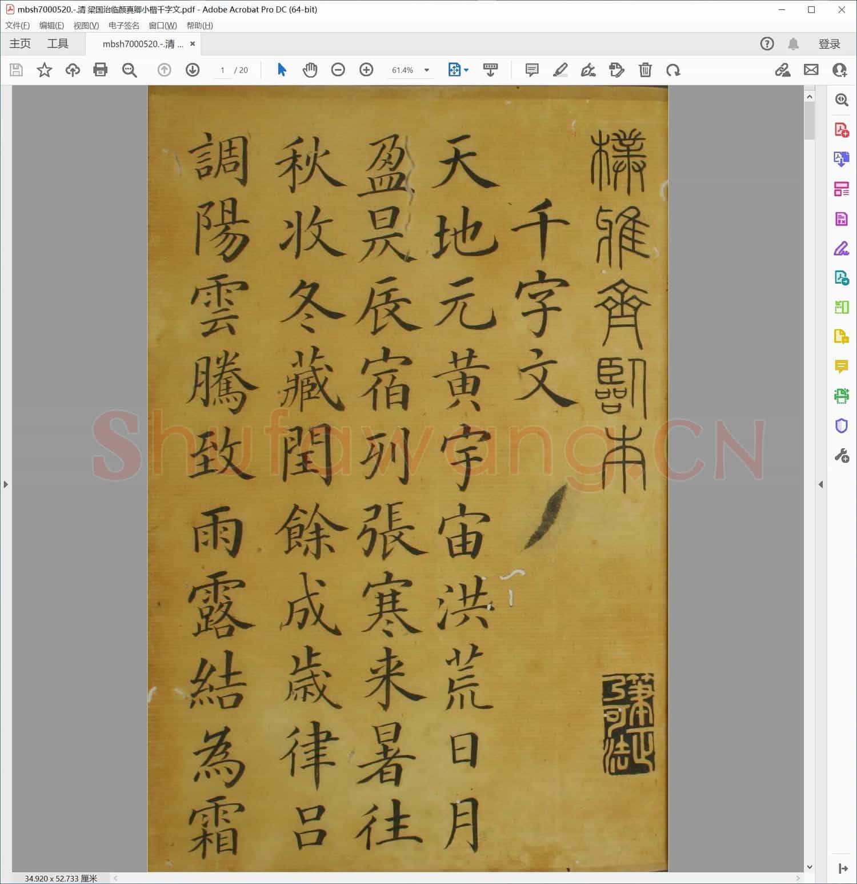This screenshot has height=884, width=857.
Task: Click the page number input field
Action: [222, 70]
